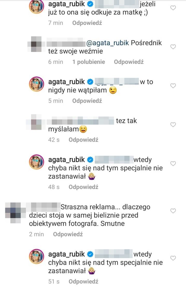Like the 'Straszna reklama' comment
This screenshot has width=186, height=290.
(173, 211)
